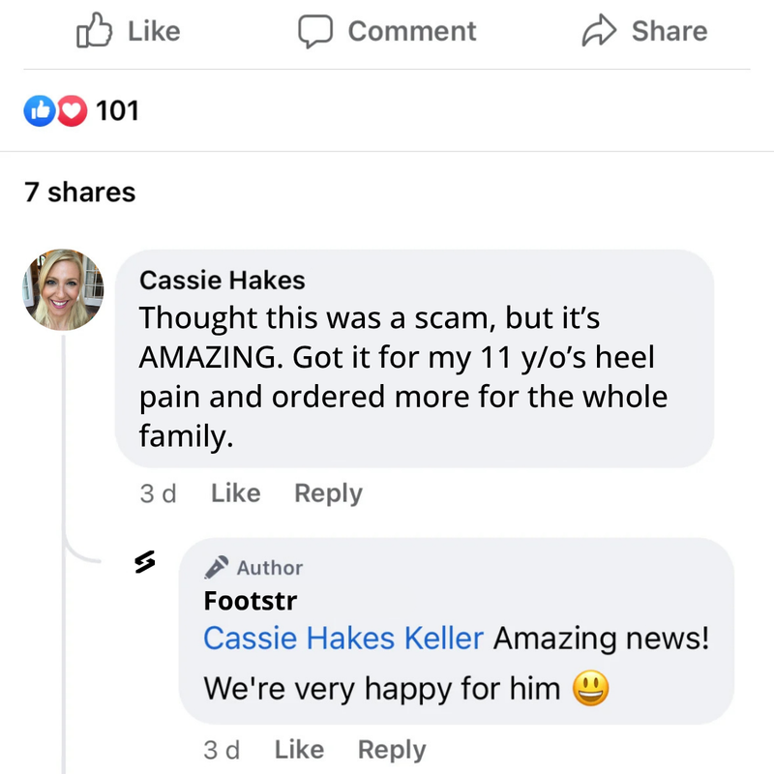774x774 pixels.
Task: Click the thumbs-up Like icon on the post
Action: [92, 32]
